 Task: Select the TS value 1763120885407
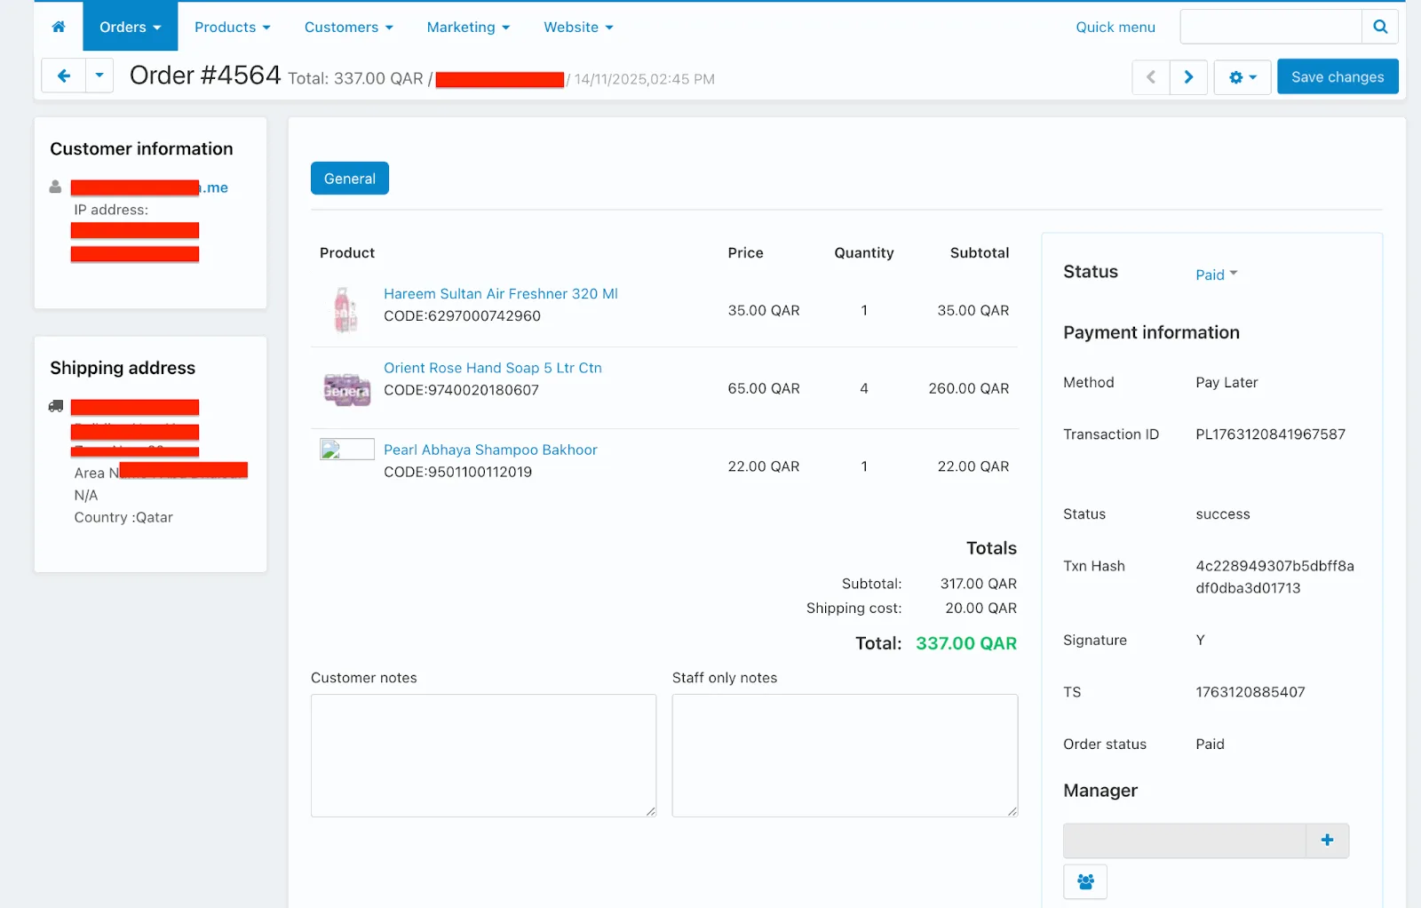coord(1250,692)
